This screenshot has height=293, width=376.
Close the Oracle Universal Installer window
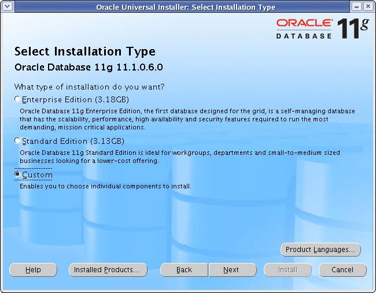[368, 6]
